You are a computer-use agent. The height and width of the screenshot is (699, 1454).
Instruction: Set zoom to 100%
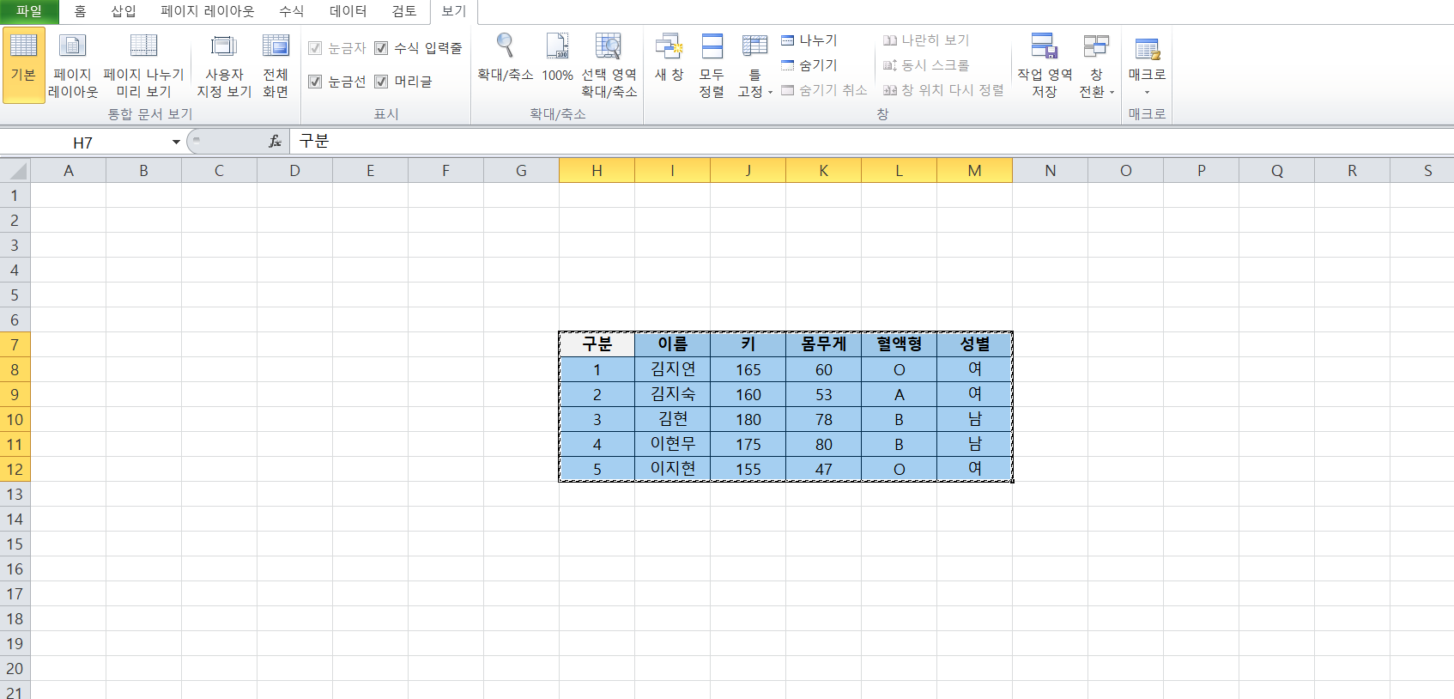coord(557,58)
